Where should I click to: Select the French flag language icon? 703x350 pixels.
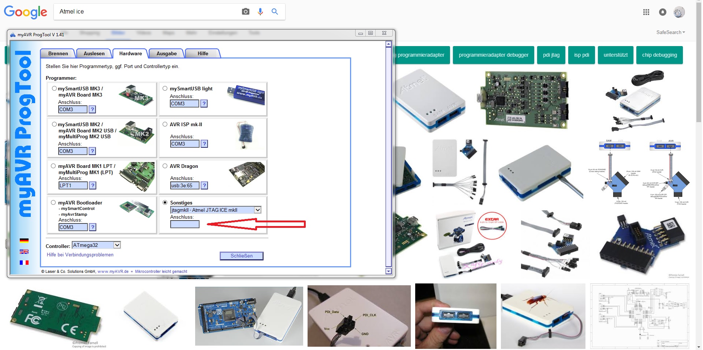click(x=24, y=263)
